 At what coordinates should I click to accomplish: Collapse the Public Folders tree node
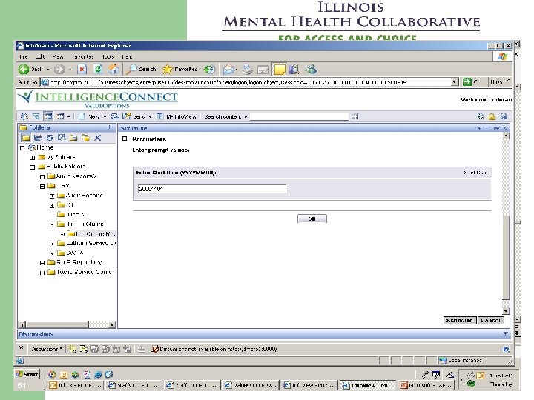33,167
